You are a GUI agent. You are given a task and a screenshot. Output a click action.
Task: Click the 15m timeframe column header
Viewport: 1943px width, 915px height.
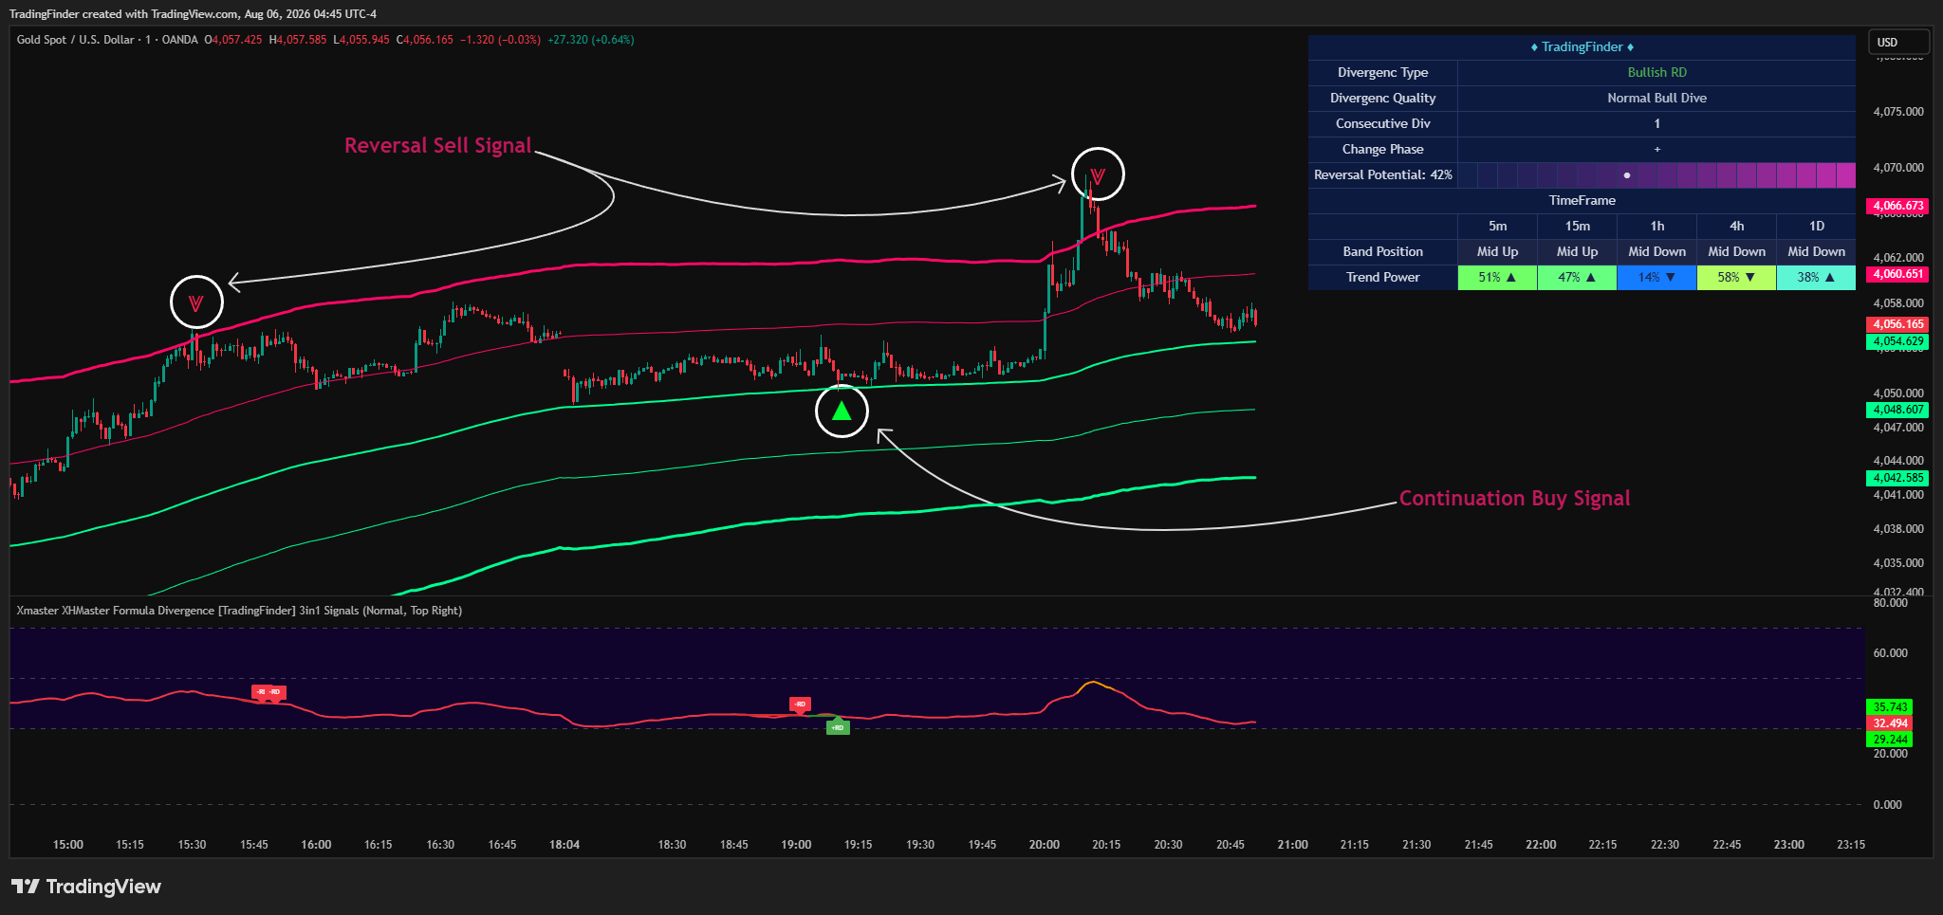pyautogui.click(x=1577, y=227)
